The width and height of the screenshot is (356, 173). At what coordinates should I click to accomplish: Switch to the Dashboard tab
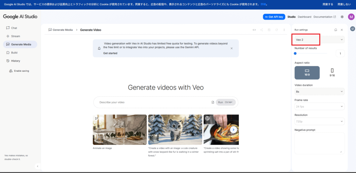(x=305, y=17)
